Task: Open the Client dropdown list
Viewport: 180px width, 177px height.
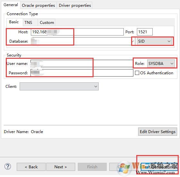Action: pos(59,87)
